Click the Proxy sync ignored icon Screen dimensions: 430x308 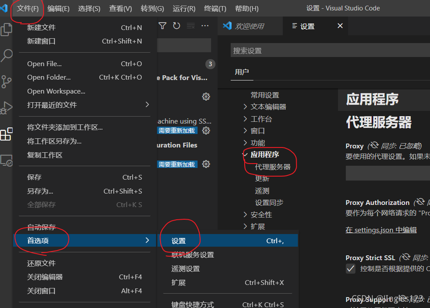[x=373, y=145]
